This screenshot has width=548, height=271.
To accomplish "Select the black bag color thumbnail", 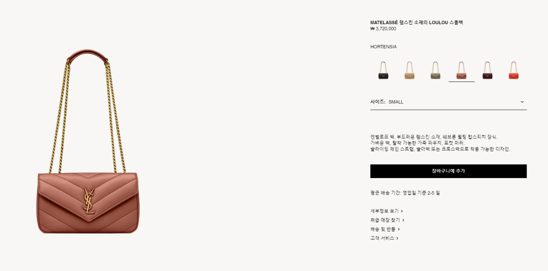I will click(383, 70).
